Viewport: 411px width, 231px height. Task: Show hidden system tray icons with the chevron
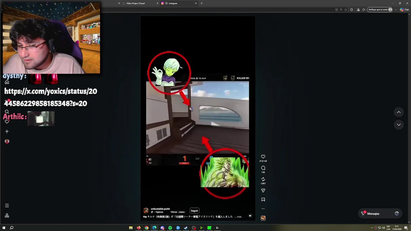click(372, 228)
